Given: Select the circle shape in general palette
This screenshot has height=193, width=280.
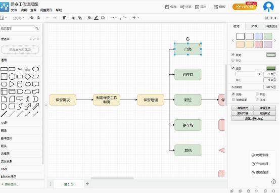Looking at the screenshot, I should pyautogui.click(x=12, y=77).
